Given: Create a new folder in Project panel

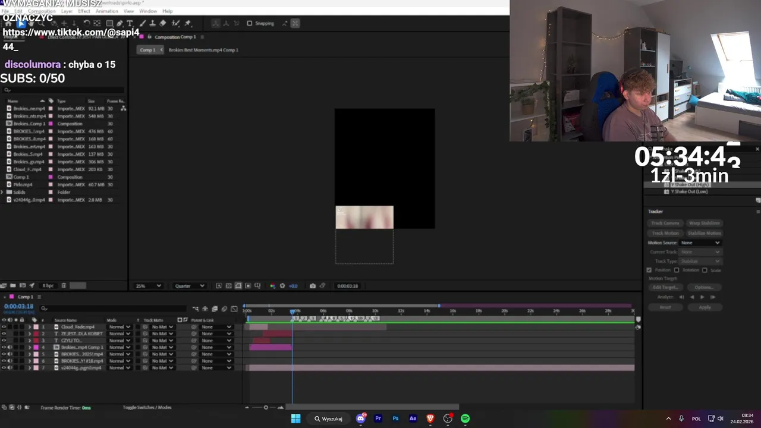Looking at the screenshot, I should pyautogui.click(x=12, y=286).
